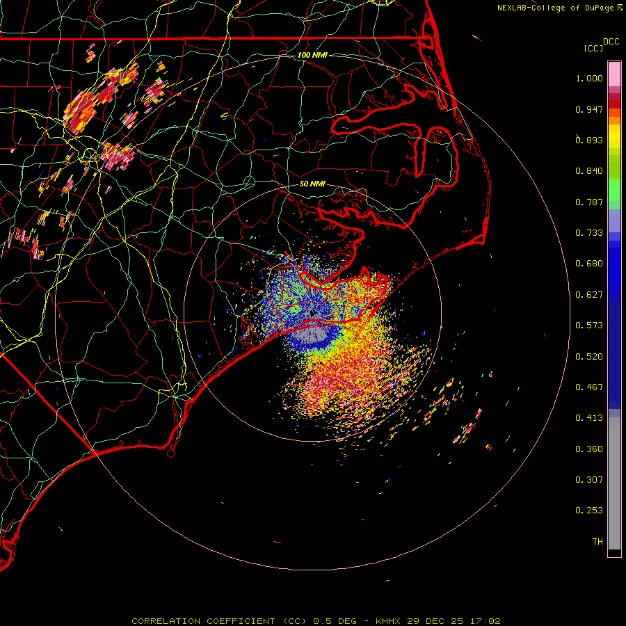The width and height of the screenshot is (626, 626).
Task: Click the DCC product label above the scale
Action: coord(611,42)
